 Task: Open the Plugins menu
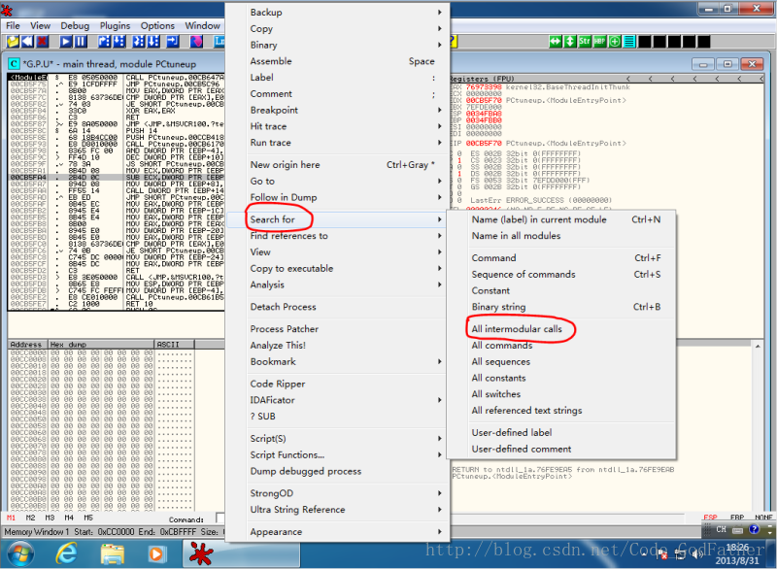pos(115,26)
